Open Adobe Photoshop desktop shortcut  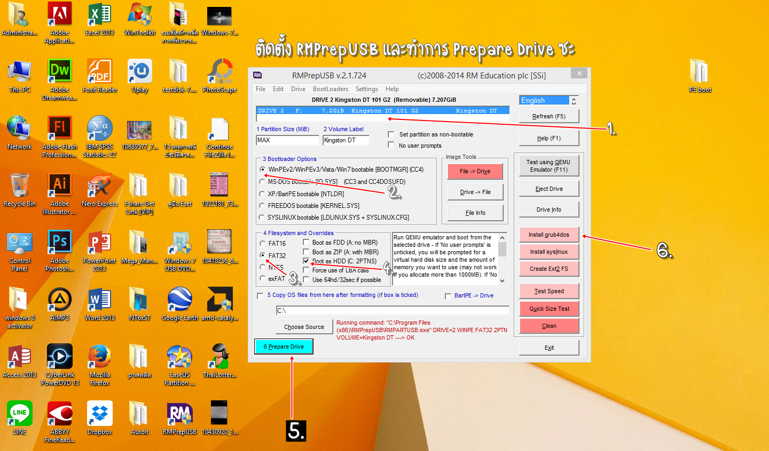pyautogui.click(x=60, y=251)
